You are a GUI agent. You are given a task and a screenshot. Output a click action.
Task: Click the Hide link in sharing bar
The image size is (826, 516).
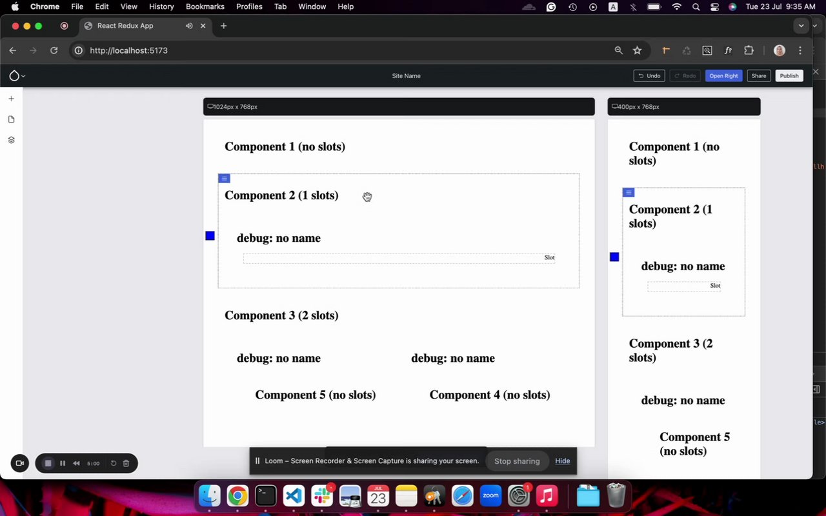click(x=562, y=461)
